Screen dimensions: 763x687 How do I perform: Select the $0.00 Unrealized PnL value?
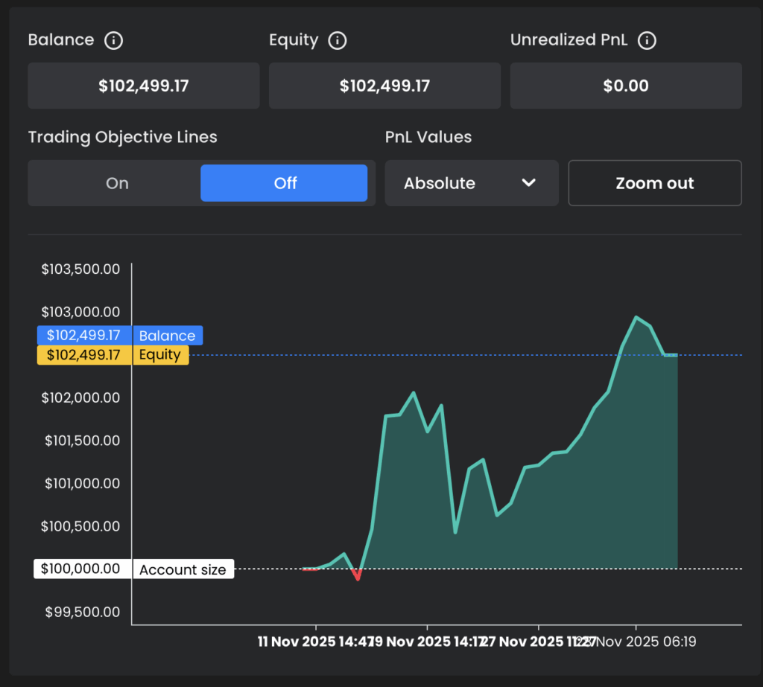[x=625, y=86]
